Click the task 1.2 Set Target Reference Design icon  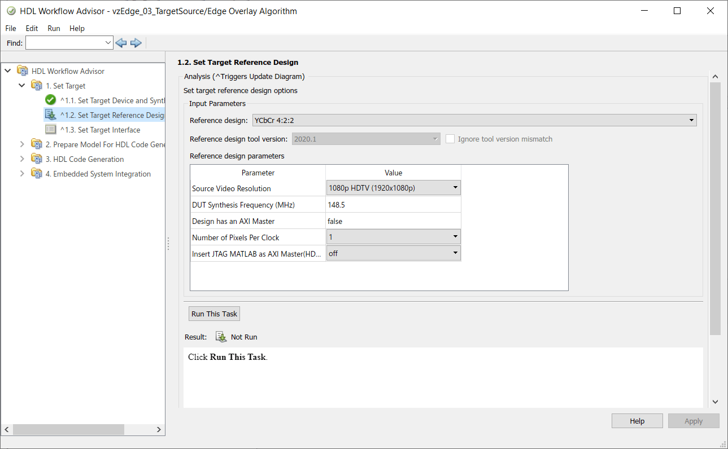(x=51, y=115)
